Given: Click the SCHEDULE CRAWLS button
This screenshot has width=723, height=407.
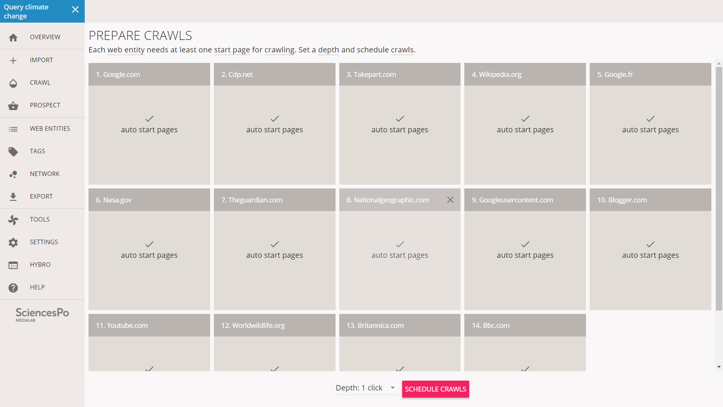Looking at the screenshot, I should 435,389.
